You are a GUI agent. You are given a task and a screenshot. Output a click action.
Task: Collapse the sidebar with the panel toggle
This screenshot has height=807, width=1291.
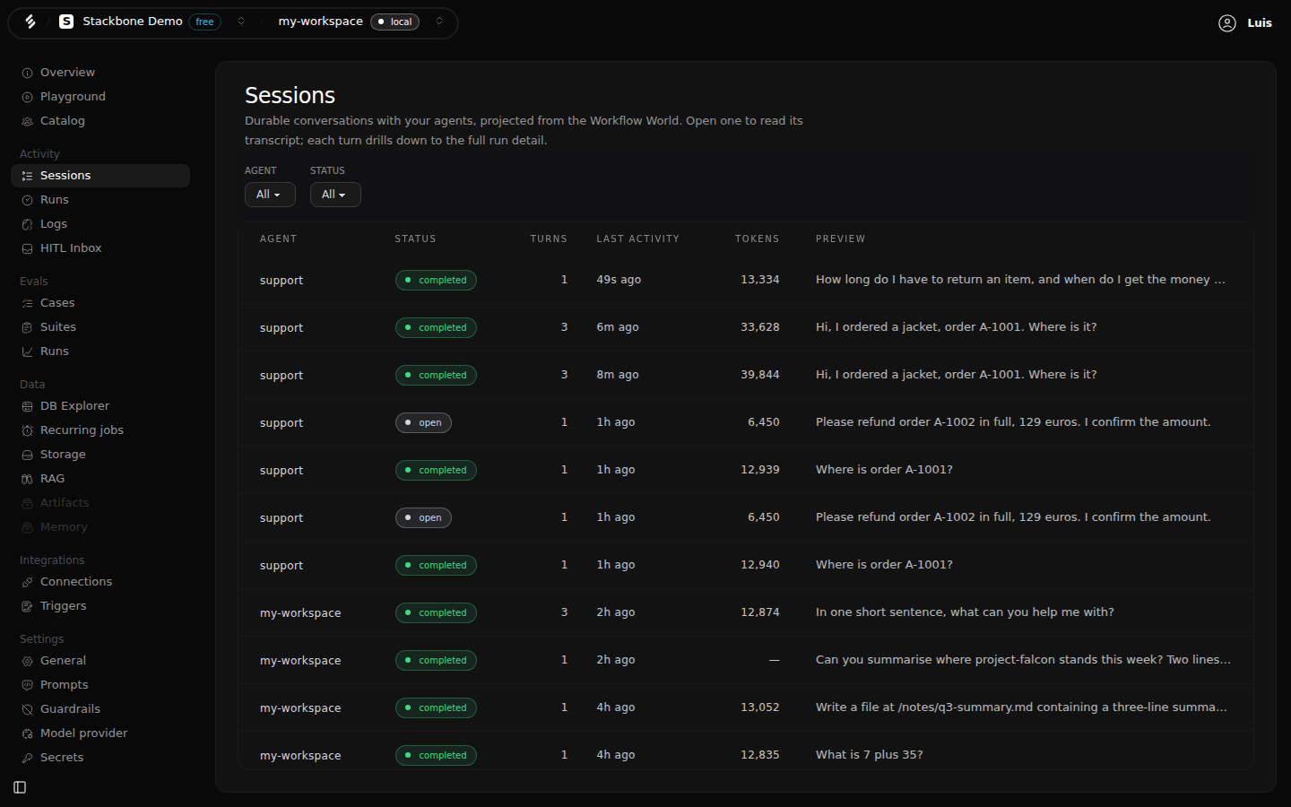pyautogui.click(x=20, y=787)
